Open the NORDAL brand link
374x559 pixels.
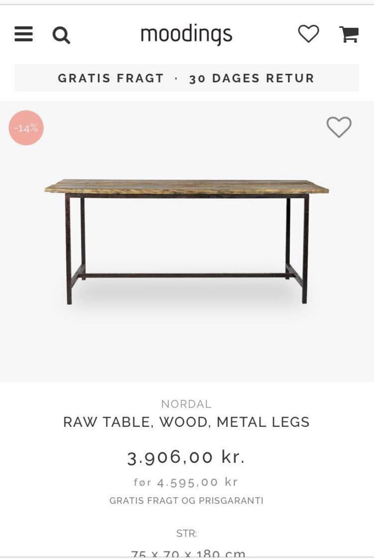[x=186, y=404]
